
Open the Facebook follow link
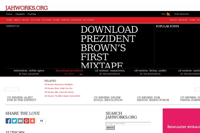20,14
